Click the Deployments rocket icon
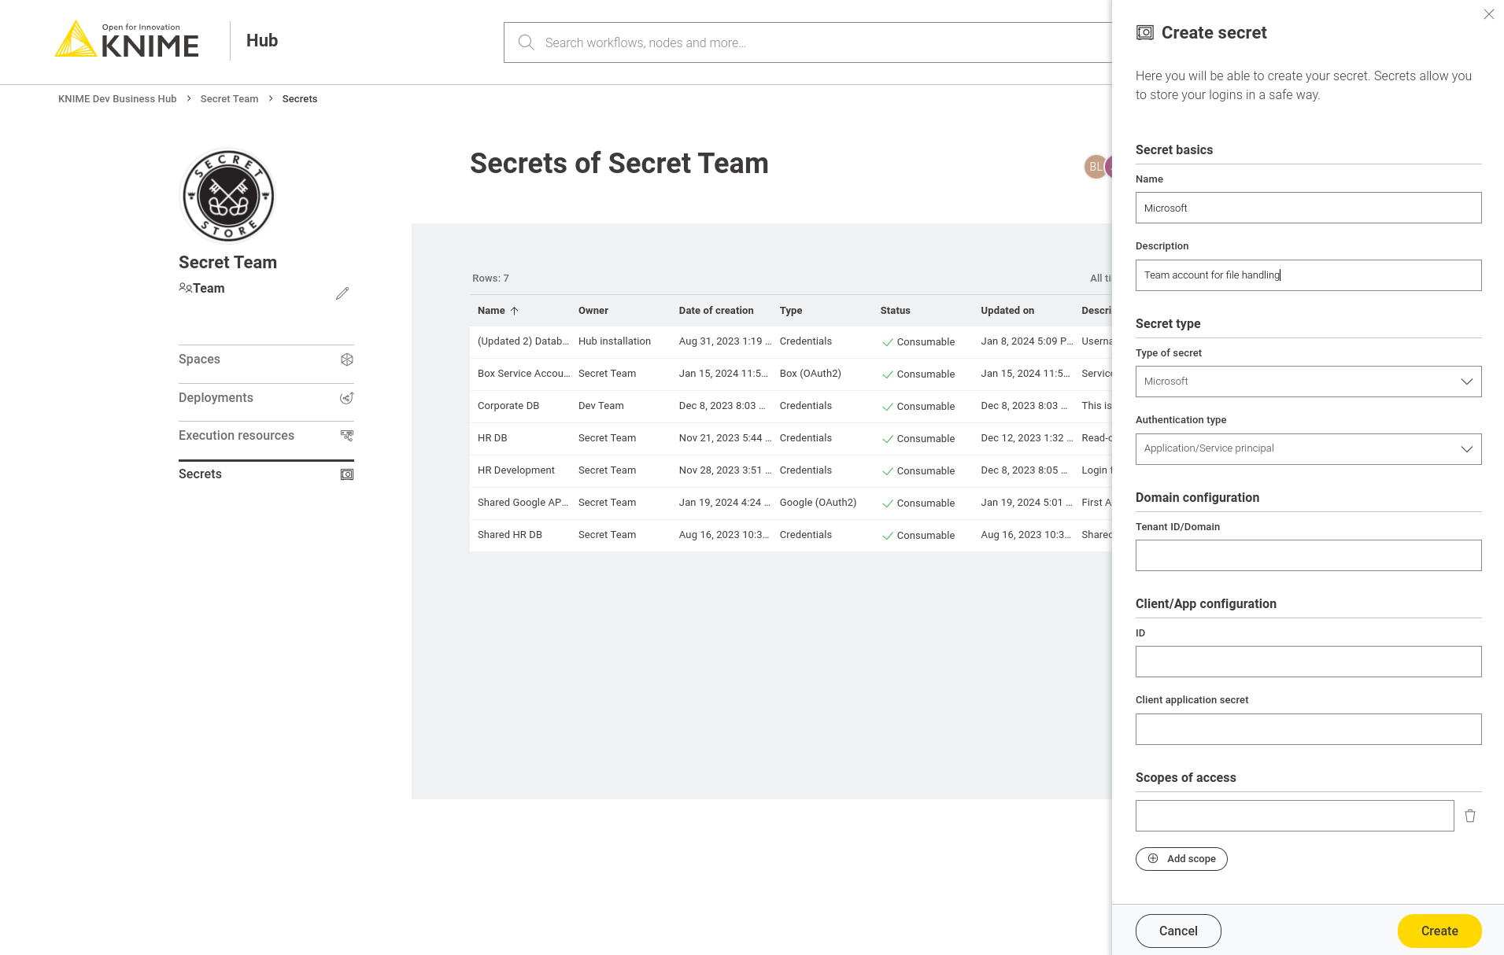The width and height of the screenshot is (1504, 955). point(346,398)
